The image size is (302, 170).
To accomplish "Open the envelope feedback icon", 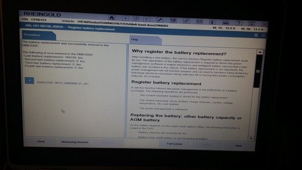I will [199, 21].
